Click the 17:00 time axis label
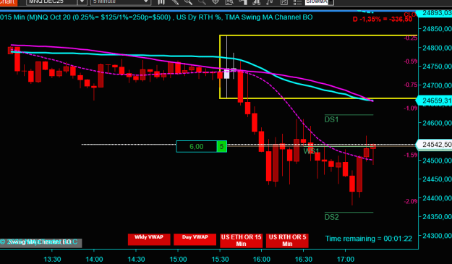This screenshot has width=452, height=264. click(346, 259)
